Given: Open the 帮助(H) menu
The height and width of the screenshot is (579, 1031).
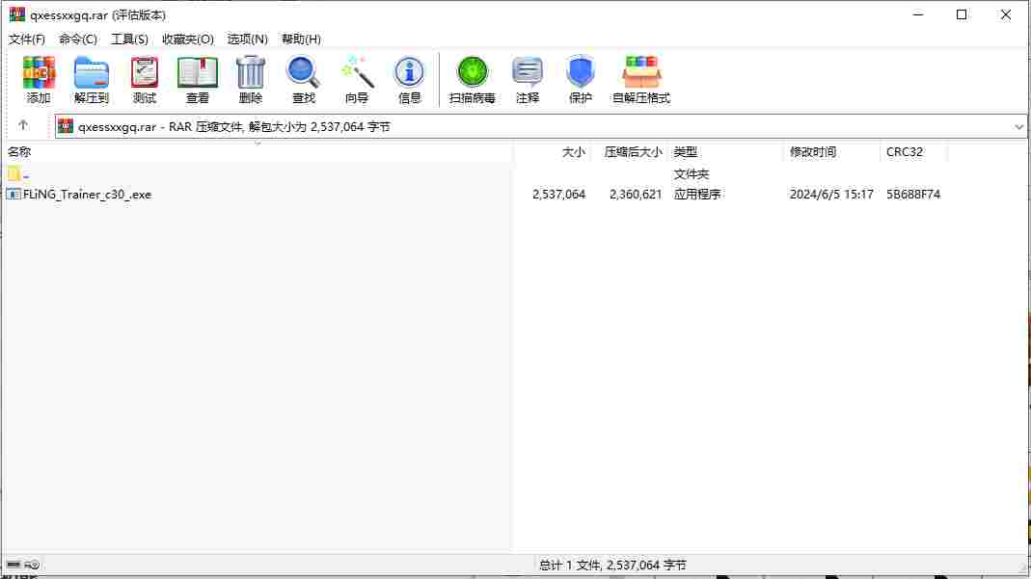Looking at the screenshot, I should pos(301,39).
